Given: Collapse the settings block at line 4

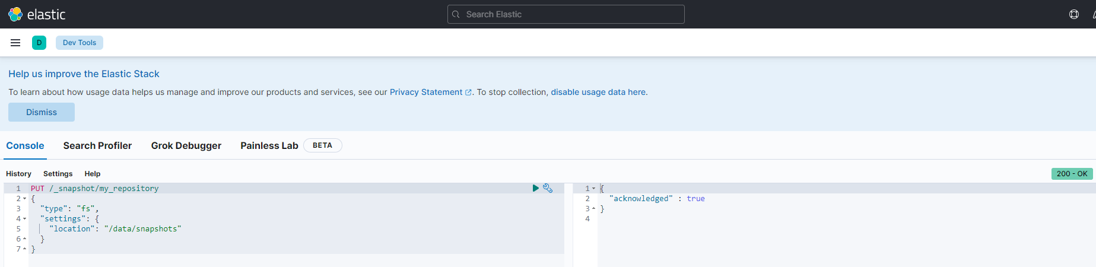Looking at the screenshot, I should 24,219.
